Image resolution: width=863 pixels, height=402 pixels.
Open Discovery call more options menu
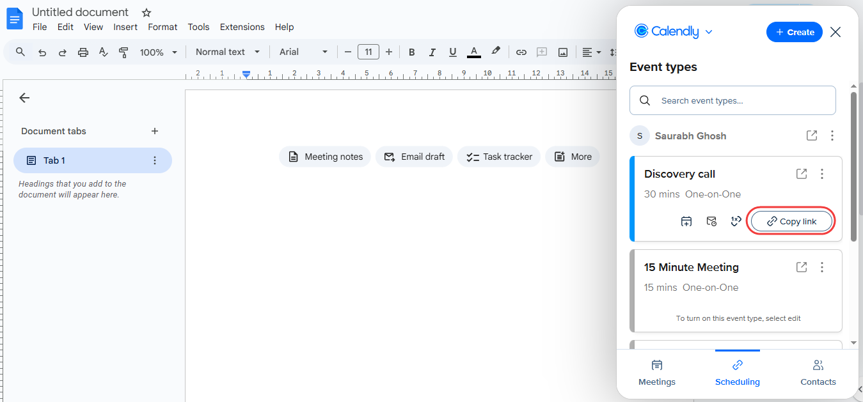click(x=823, y=174)
